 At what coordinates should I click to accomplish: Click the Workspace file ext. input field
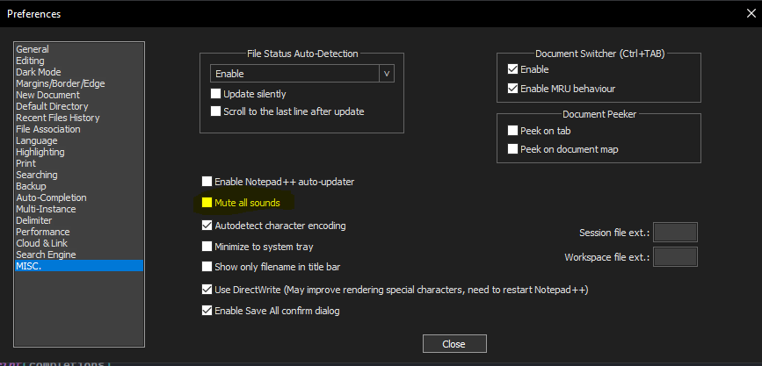point(676,257)
